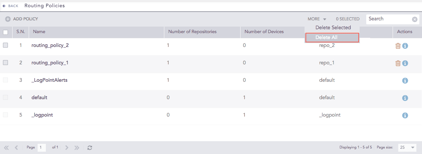Delete routing_policy_2 using trash icon

[x=398, y=46]
